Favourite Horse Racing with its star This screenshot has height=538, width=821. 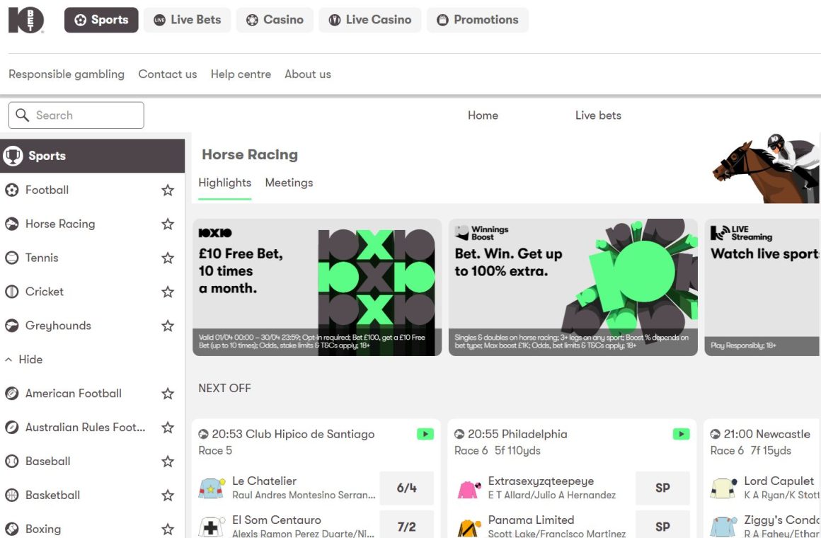point(168,224)
